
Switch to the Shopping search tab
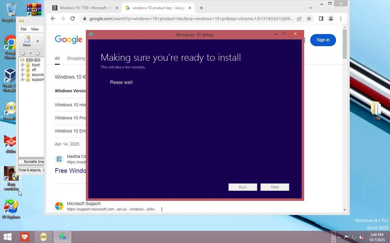[x=76, y=58]
